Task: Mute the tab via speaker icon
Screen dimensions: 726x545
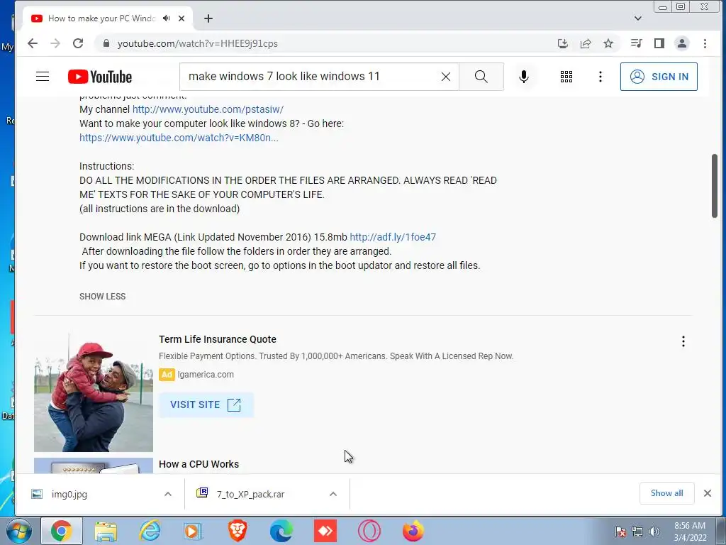Action: [167, 18]
